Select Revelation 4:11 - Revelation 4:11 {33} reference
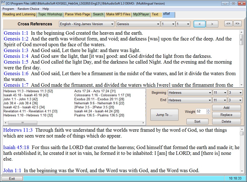The height and width of the screenshot is (182, 247). pos(30,111)
